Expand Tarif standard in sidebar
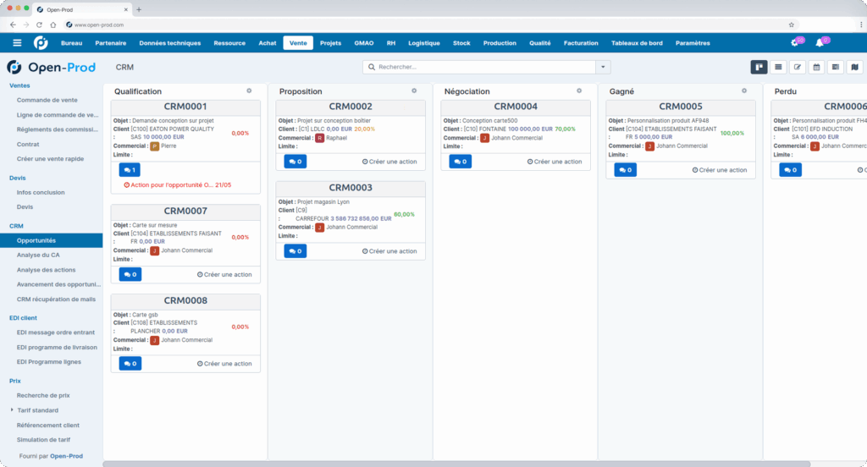 tap(12, 410)
